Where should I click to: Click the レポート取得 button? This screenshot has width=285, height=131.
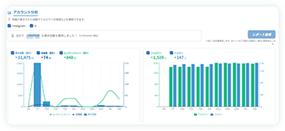(262, 34)
